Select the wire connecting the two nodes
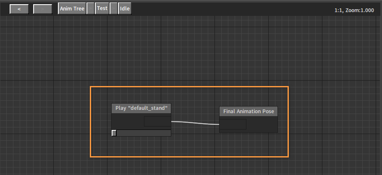The height and width of the screenshot is (175, 382). [x=195, y=123]
